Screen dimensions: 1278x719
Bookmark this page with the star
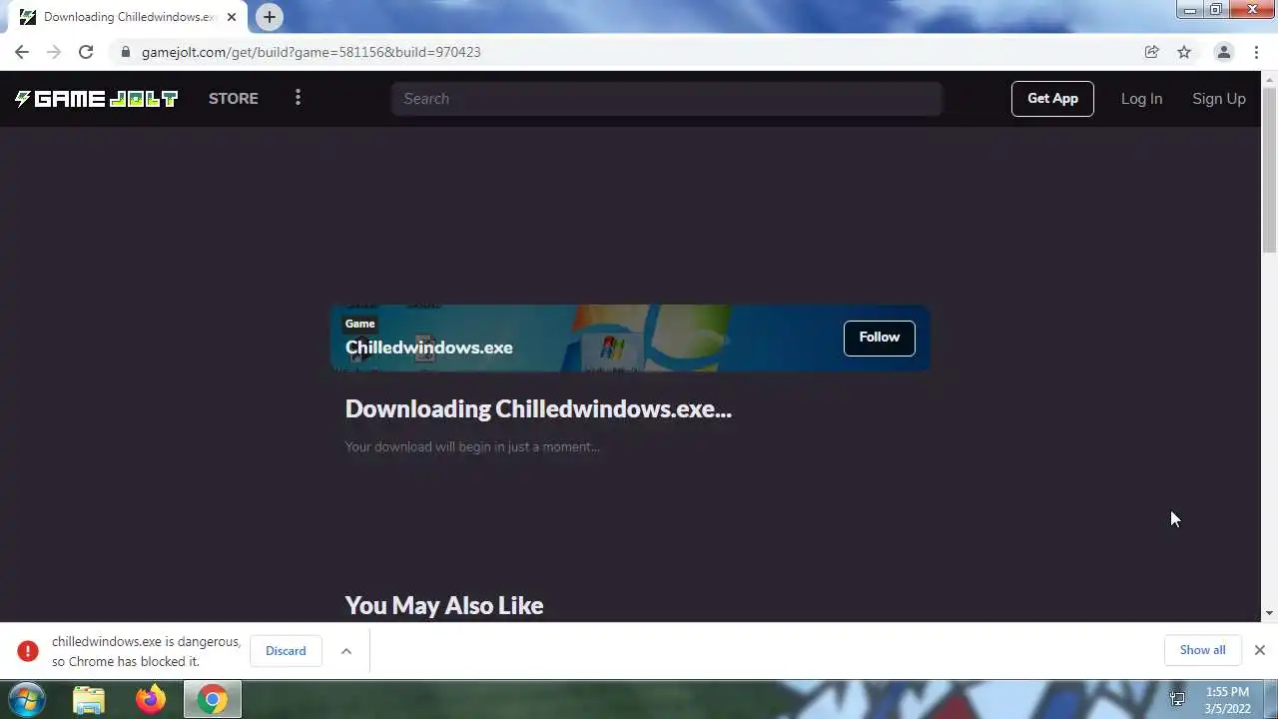point(1184,52)
